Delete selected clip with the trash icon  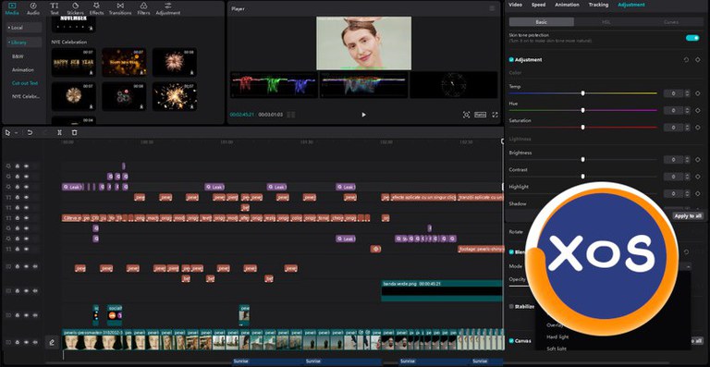tap(74, 132)
